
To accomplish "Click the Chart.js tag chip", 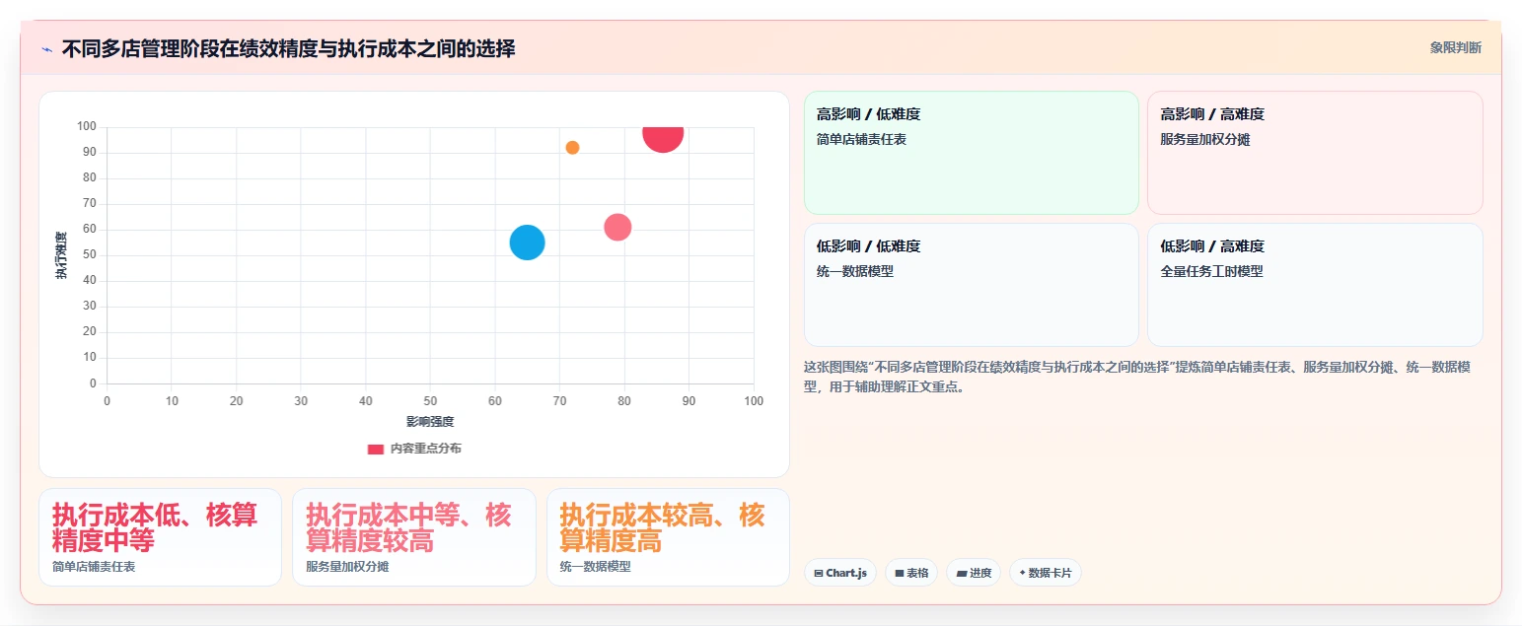I will pyautogui.click(x=840, y=573).
